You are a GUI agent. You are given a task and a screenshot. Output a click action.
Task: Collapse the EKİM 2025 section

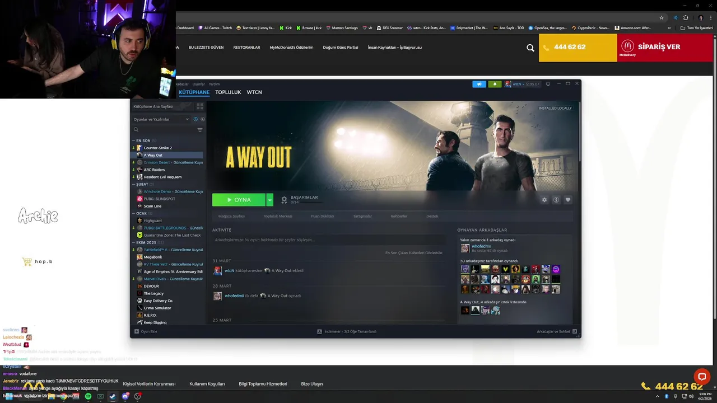coord(147,242)
